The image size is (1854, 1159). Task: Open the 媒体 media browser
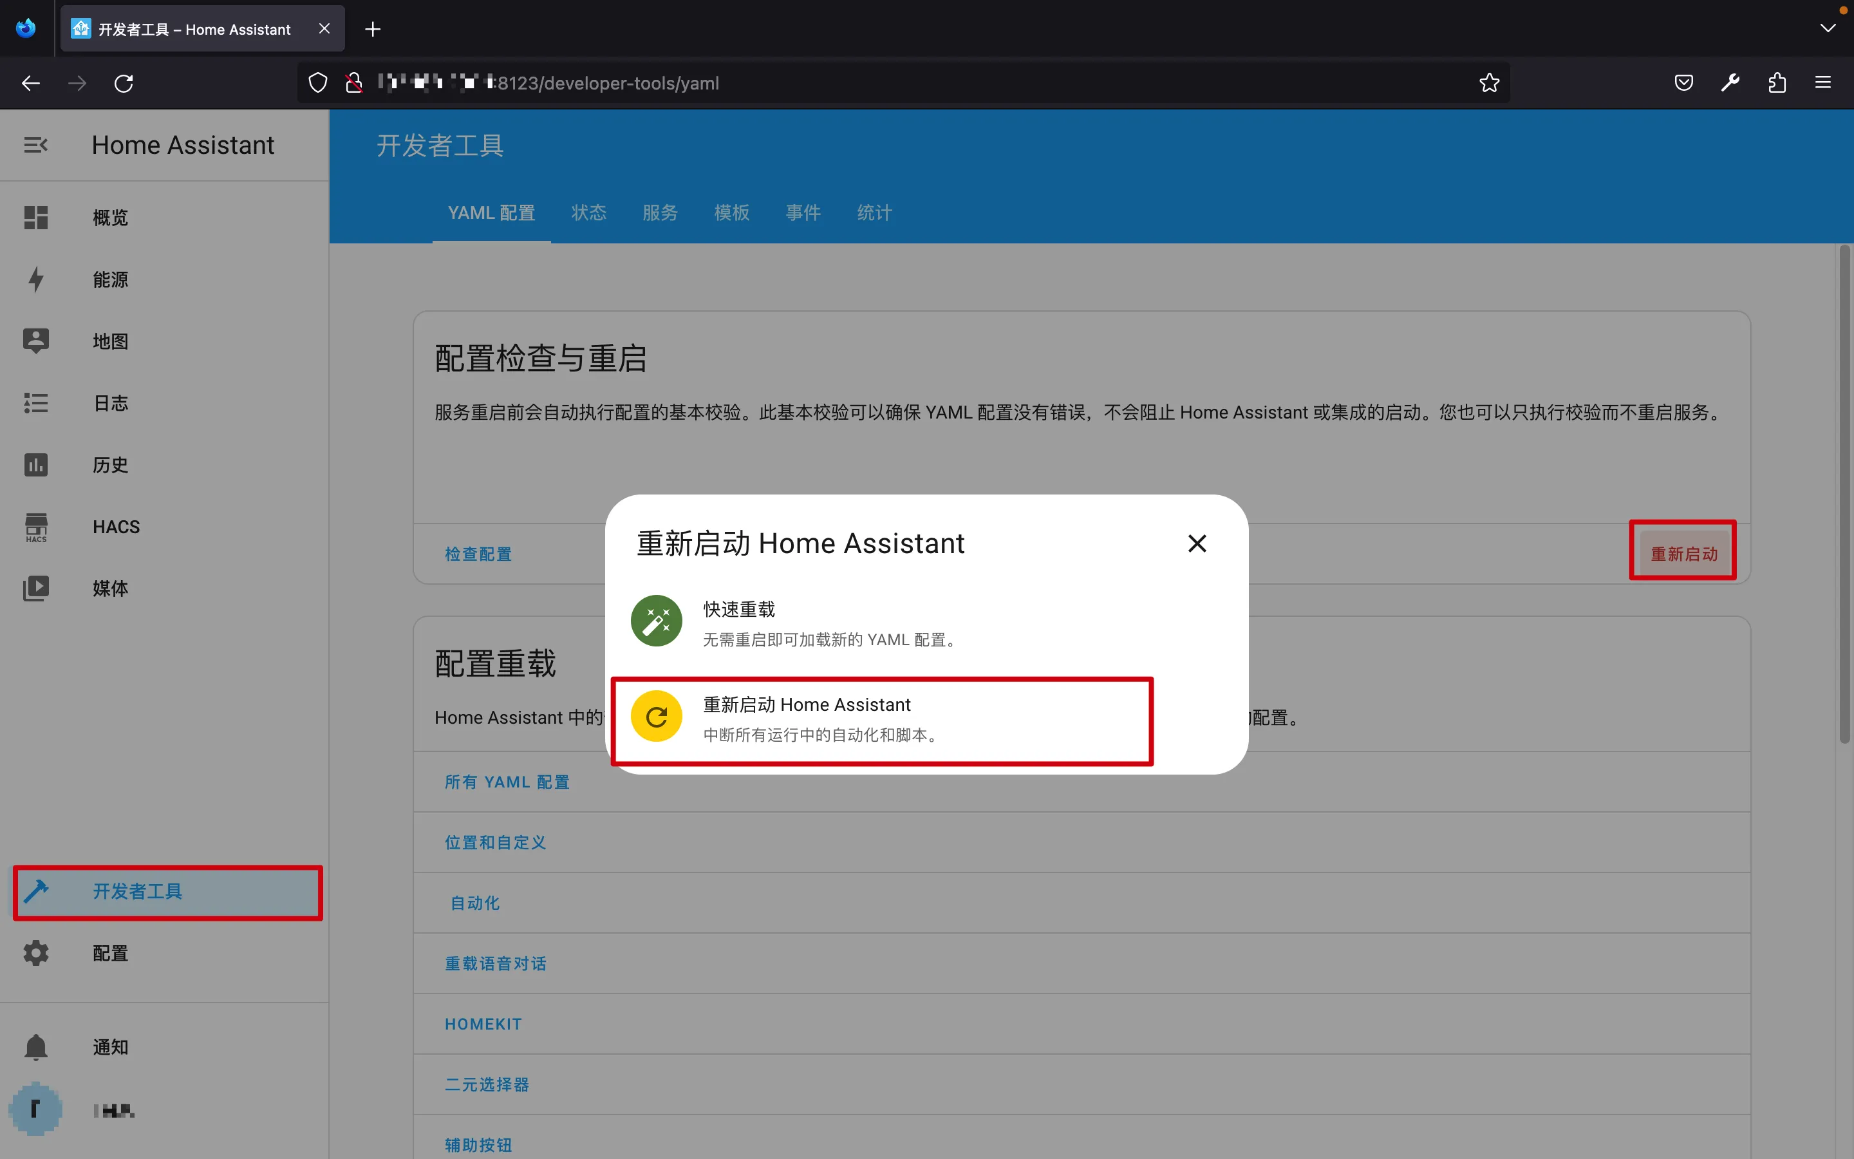coord(110,588)
